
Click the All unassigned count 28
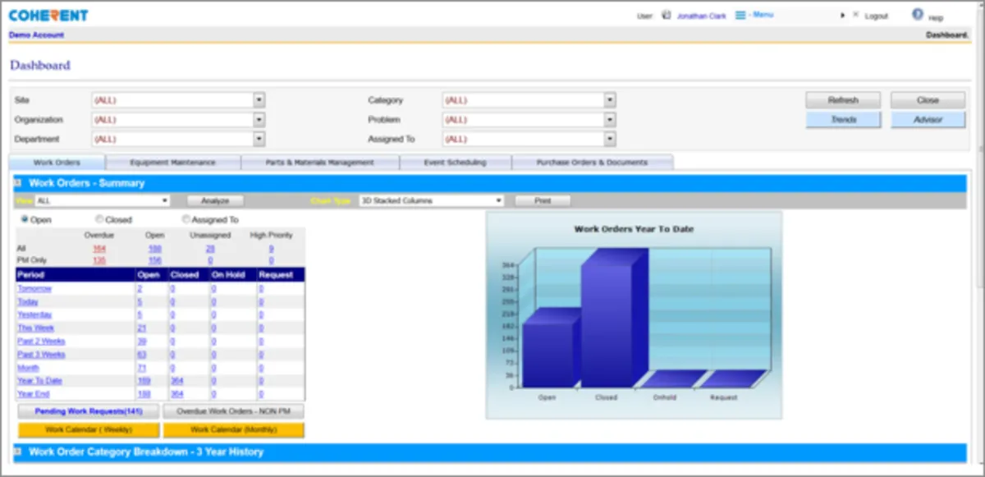(210, 248)
